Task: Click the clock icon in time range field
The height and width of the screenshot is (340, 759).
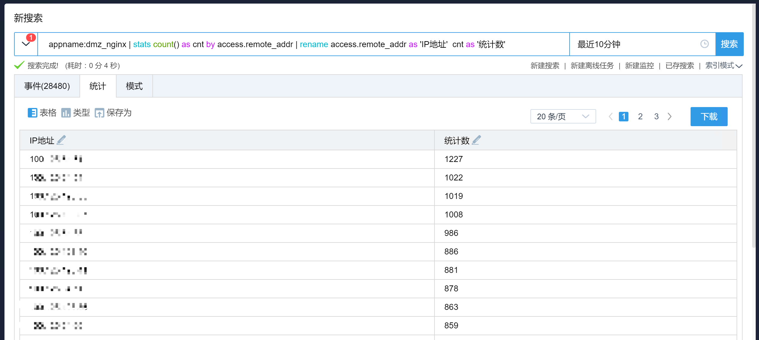Action: 705,44
